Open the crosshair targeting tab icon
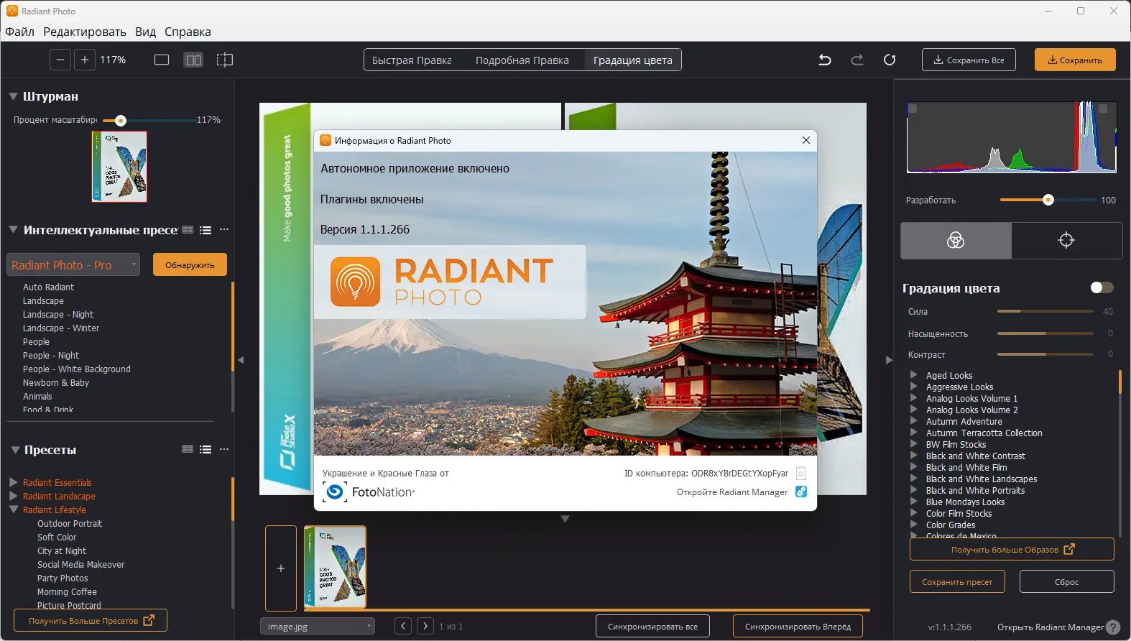1131x641 pixels. point(1066,240)
